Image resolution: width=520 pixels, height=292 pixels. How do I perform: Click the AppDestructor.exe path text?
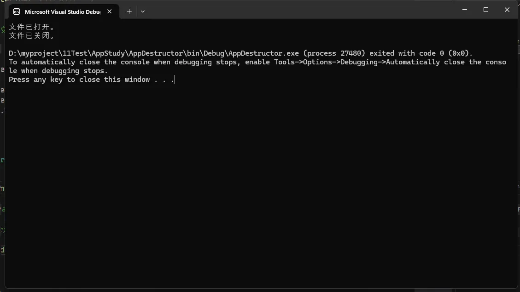point(154,53)
